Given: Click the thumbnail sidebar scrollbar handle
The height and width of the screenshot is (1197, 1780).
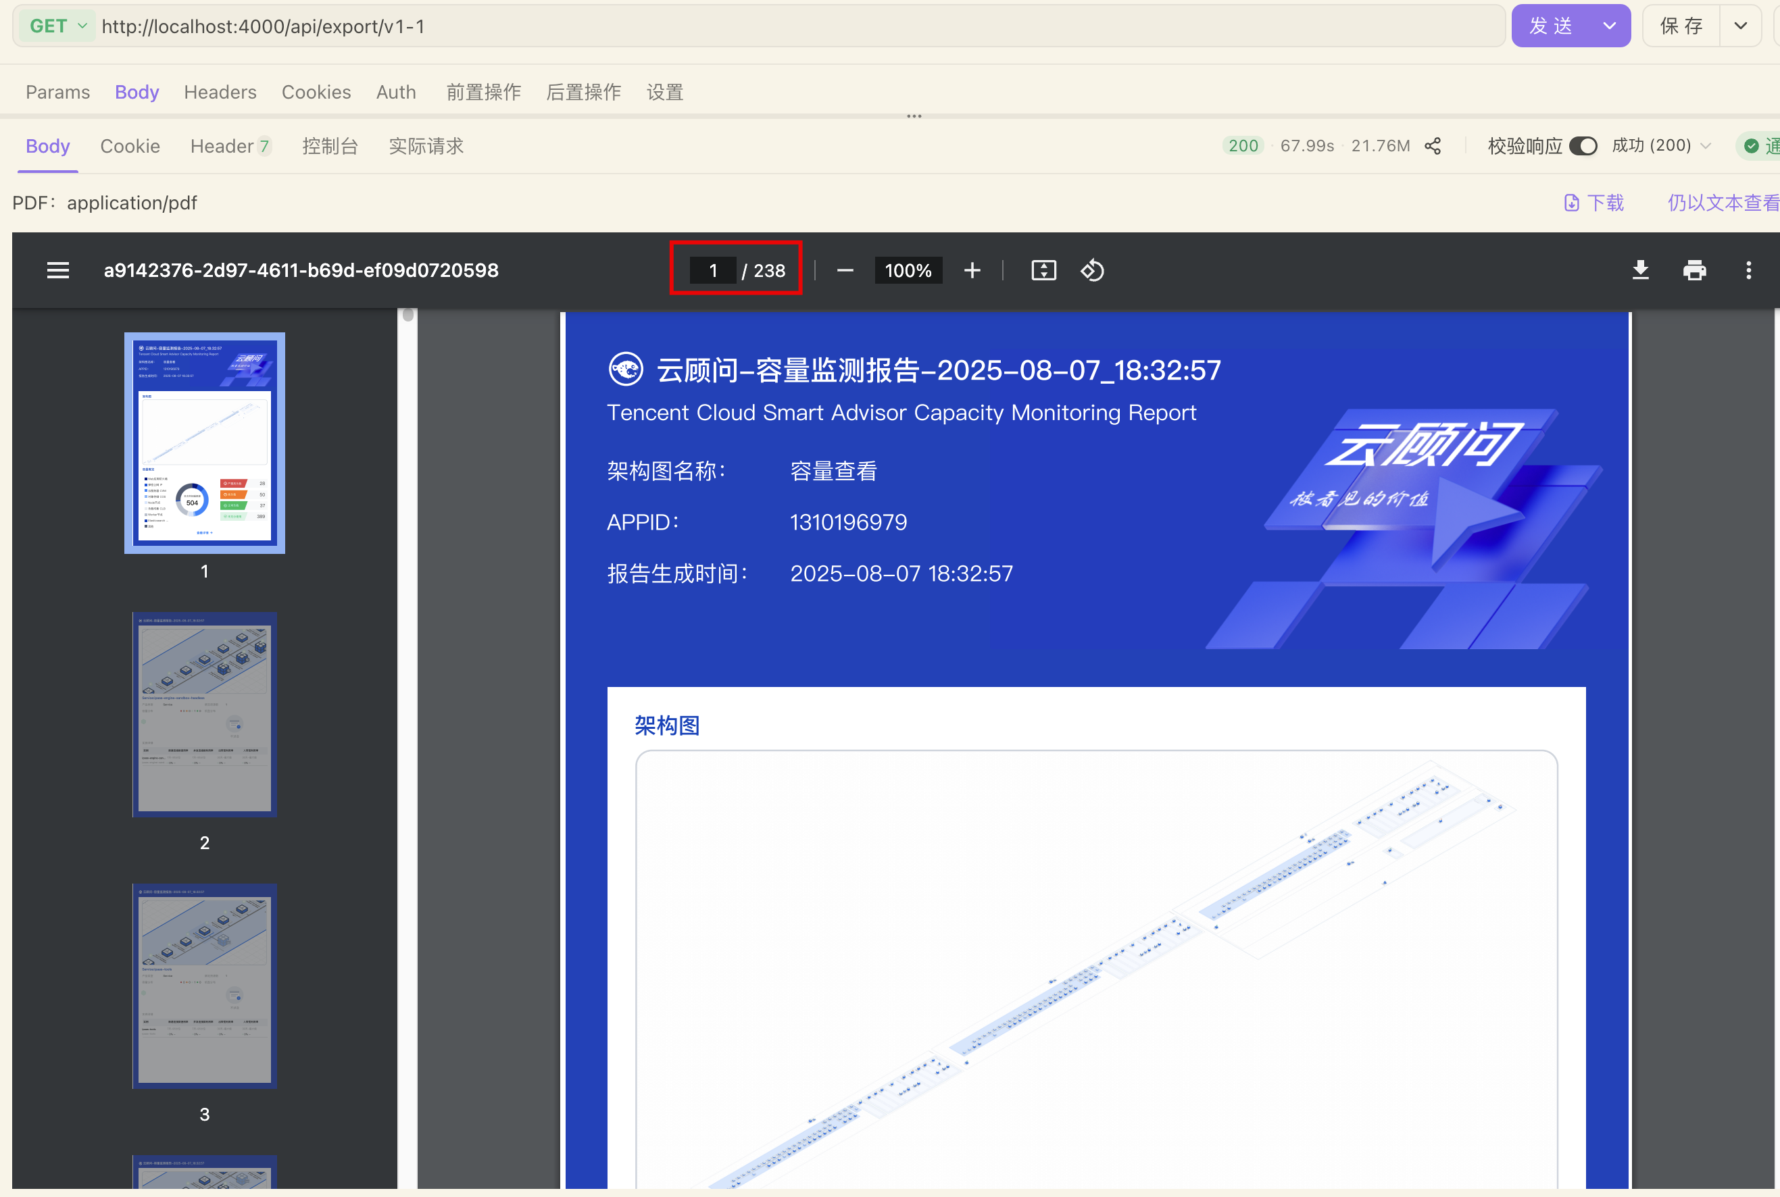Looking at the screenshot, I should click(x=407, y=315).
